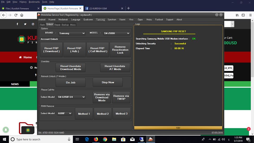Click the Firefox back arrow icon
Screen dimensions: 254x143
4,15
